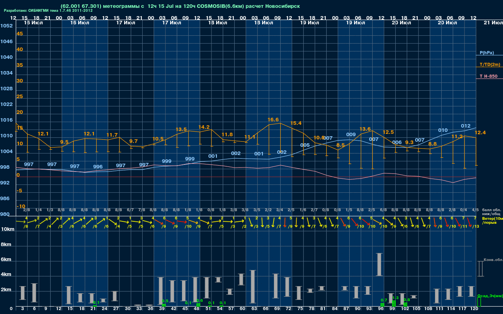Viewport: 503px width, 314px height.
Task: Select the 6/7 cloud cover value
Action: (x=130, y=210)
